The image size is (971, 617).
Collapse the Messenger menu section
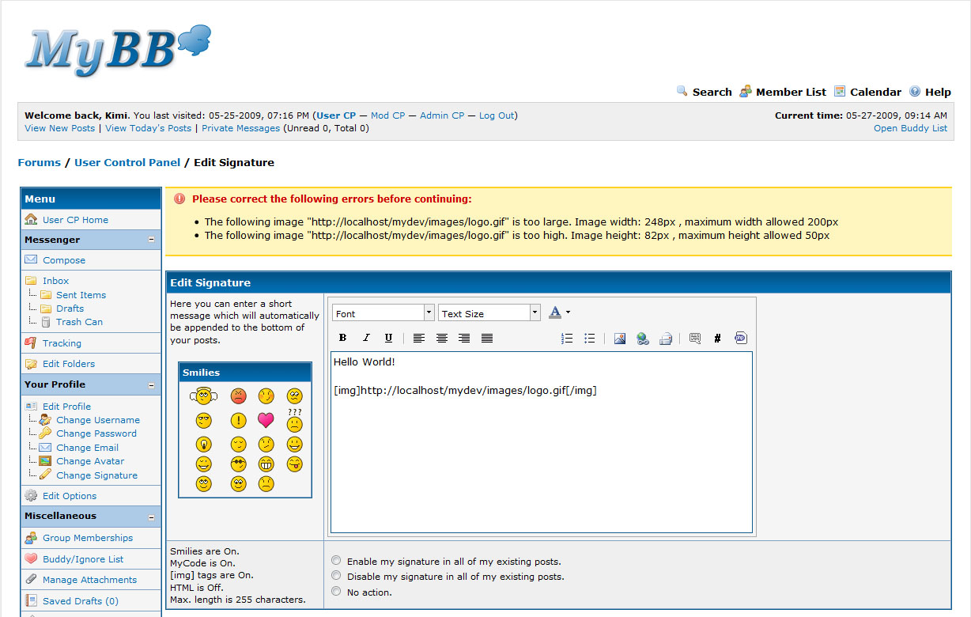click(x=151, y=240)
